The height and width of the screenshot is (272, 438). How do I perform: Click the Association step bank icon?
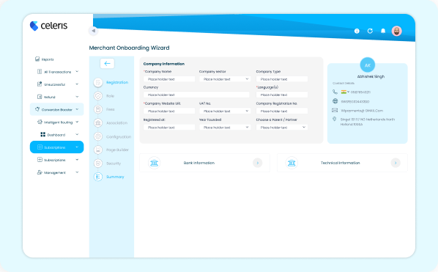98,122
